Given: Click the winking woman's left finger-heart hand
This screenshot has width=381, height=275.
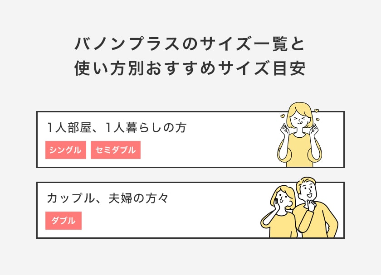Looking at the screenshot, I should [283, 129].
